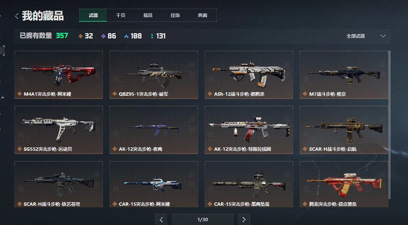Viewport: 408px width, 225px height.
Task: Click the orange diamond icon next to M4A1突击步枪
Action: (20, 94)
